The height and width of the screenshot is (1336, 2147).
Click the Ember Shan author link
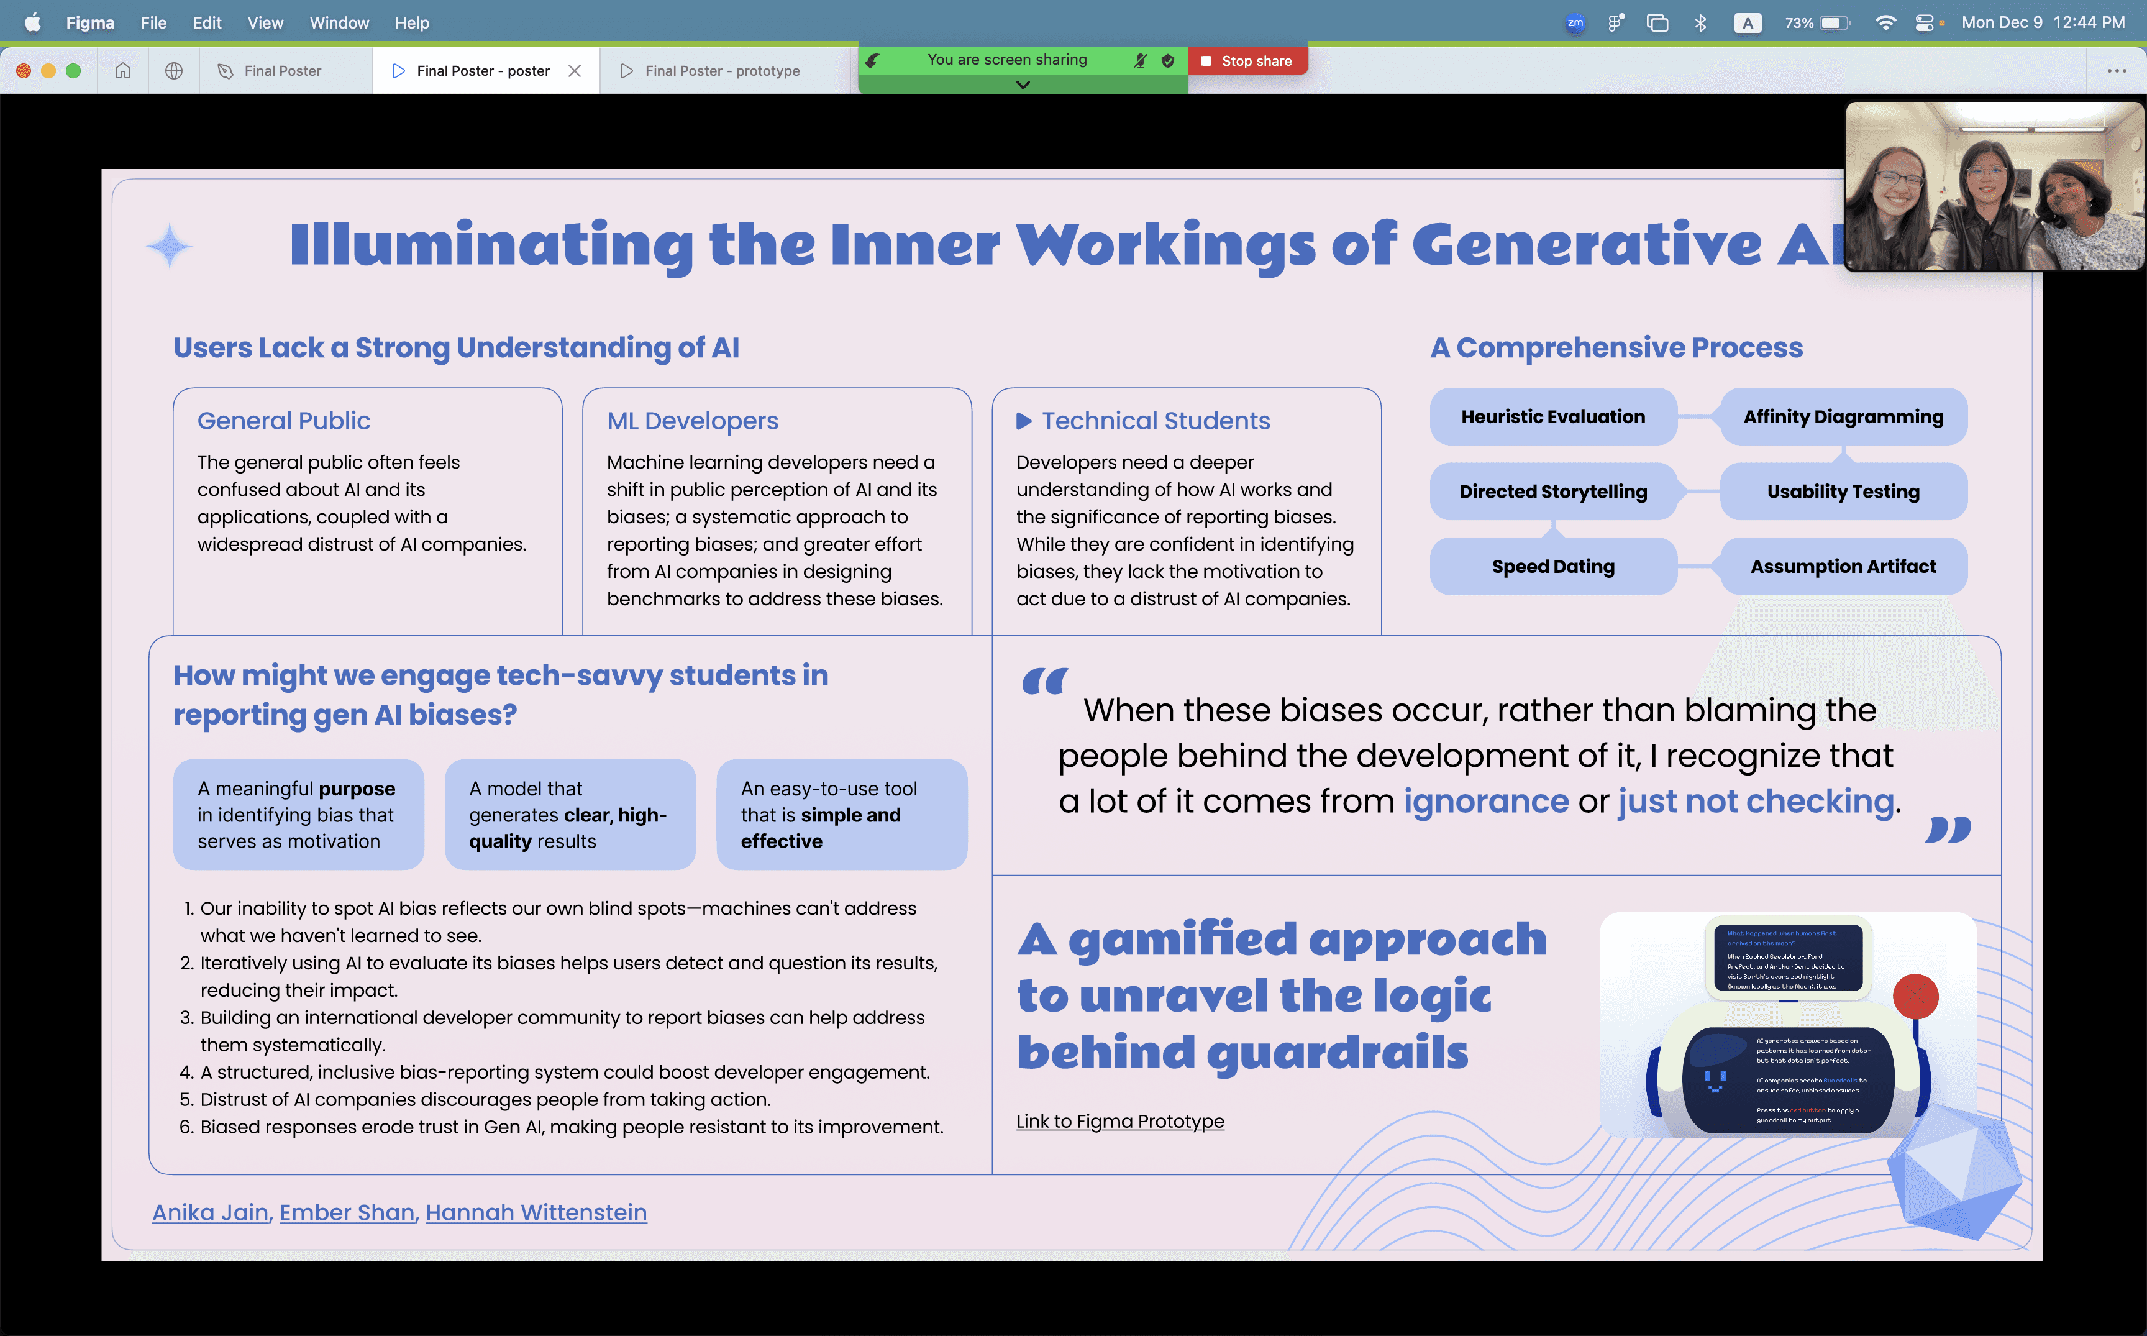347,1212
